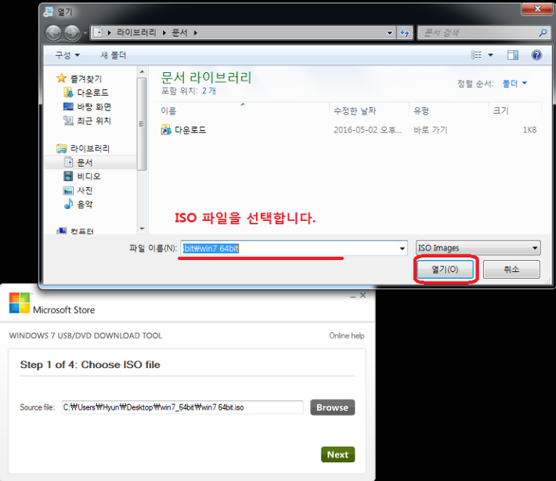Click magnifier icon in search box
The width and height of the screenshot is (556, 481).
(x=543, y=33)
